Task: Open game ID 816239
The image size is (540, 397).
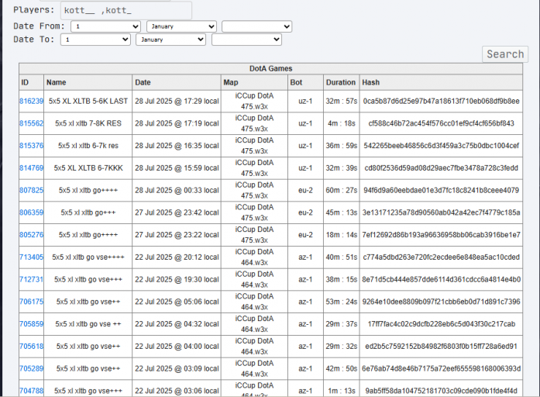Action: [x=31, y=102]
